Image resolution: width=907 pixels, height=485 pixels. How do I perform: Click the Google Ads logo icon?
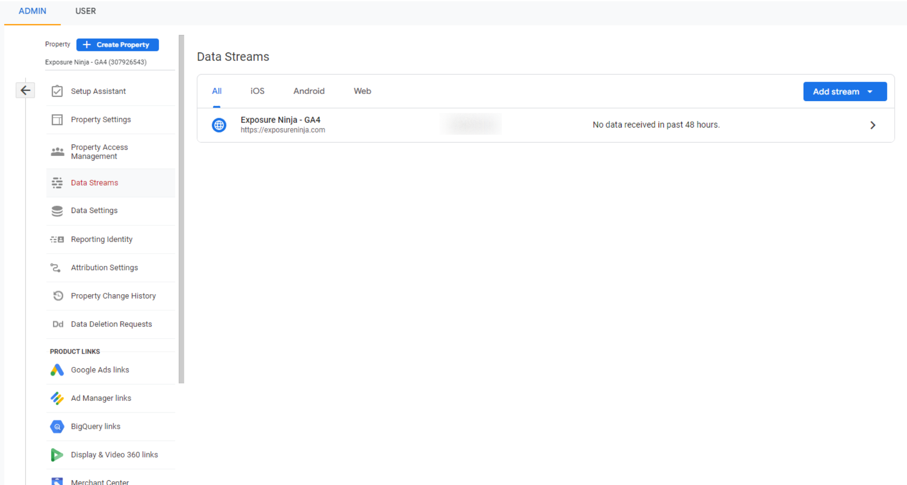(x=57, y=370)
